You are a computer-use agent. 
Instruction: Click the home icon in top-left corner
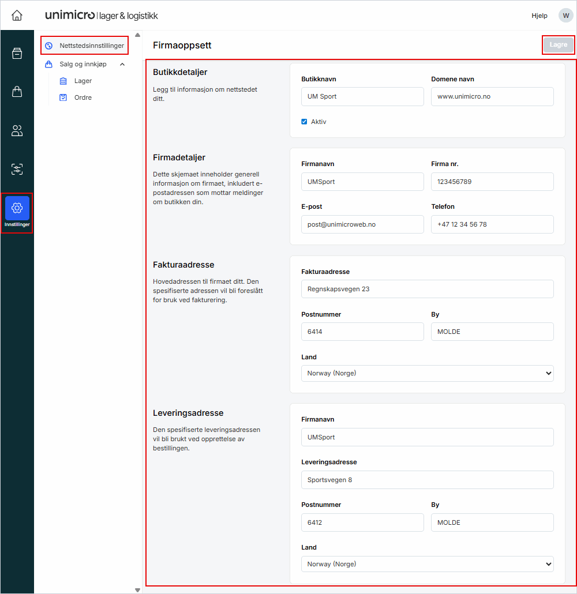17,16
